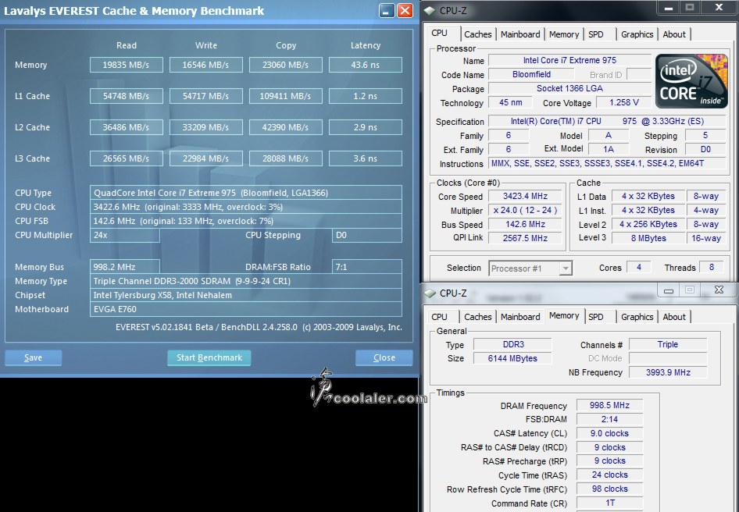Minimize the EVEREST benchmark window
The image size is (739, 512).
(x=387, y=10)
